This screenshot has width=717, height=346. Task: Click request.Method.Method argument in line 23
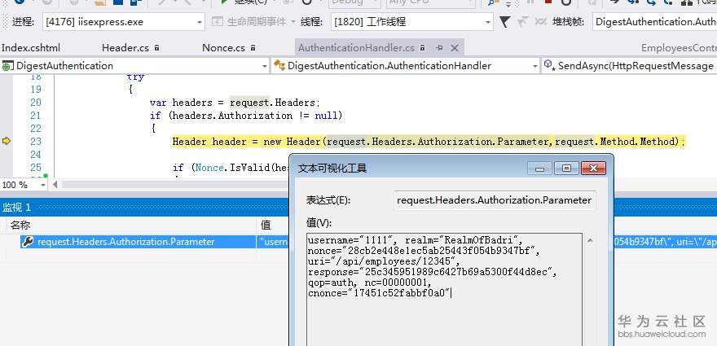point(615,142)
